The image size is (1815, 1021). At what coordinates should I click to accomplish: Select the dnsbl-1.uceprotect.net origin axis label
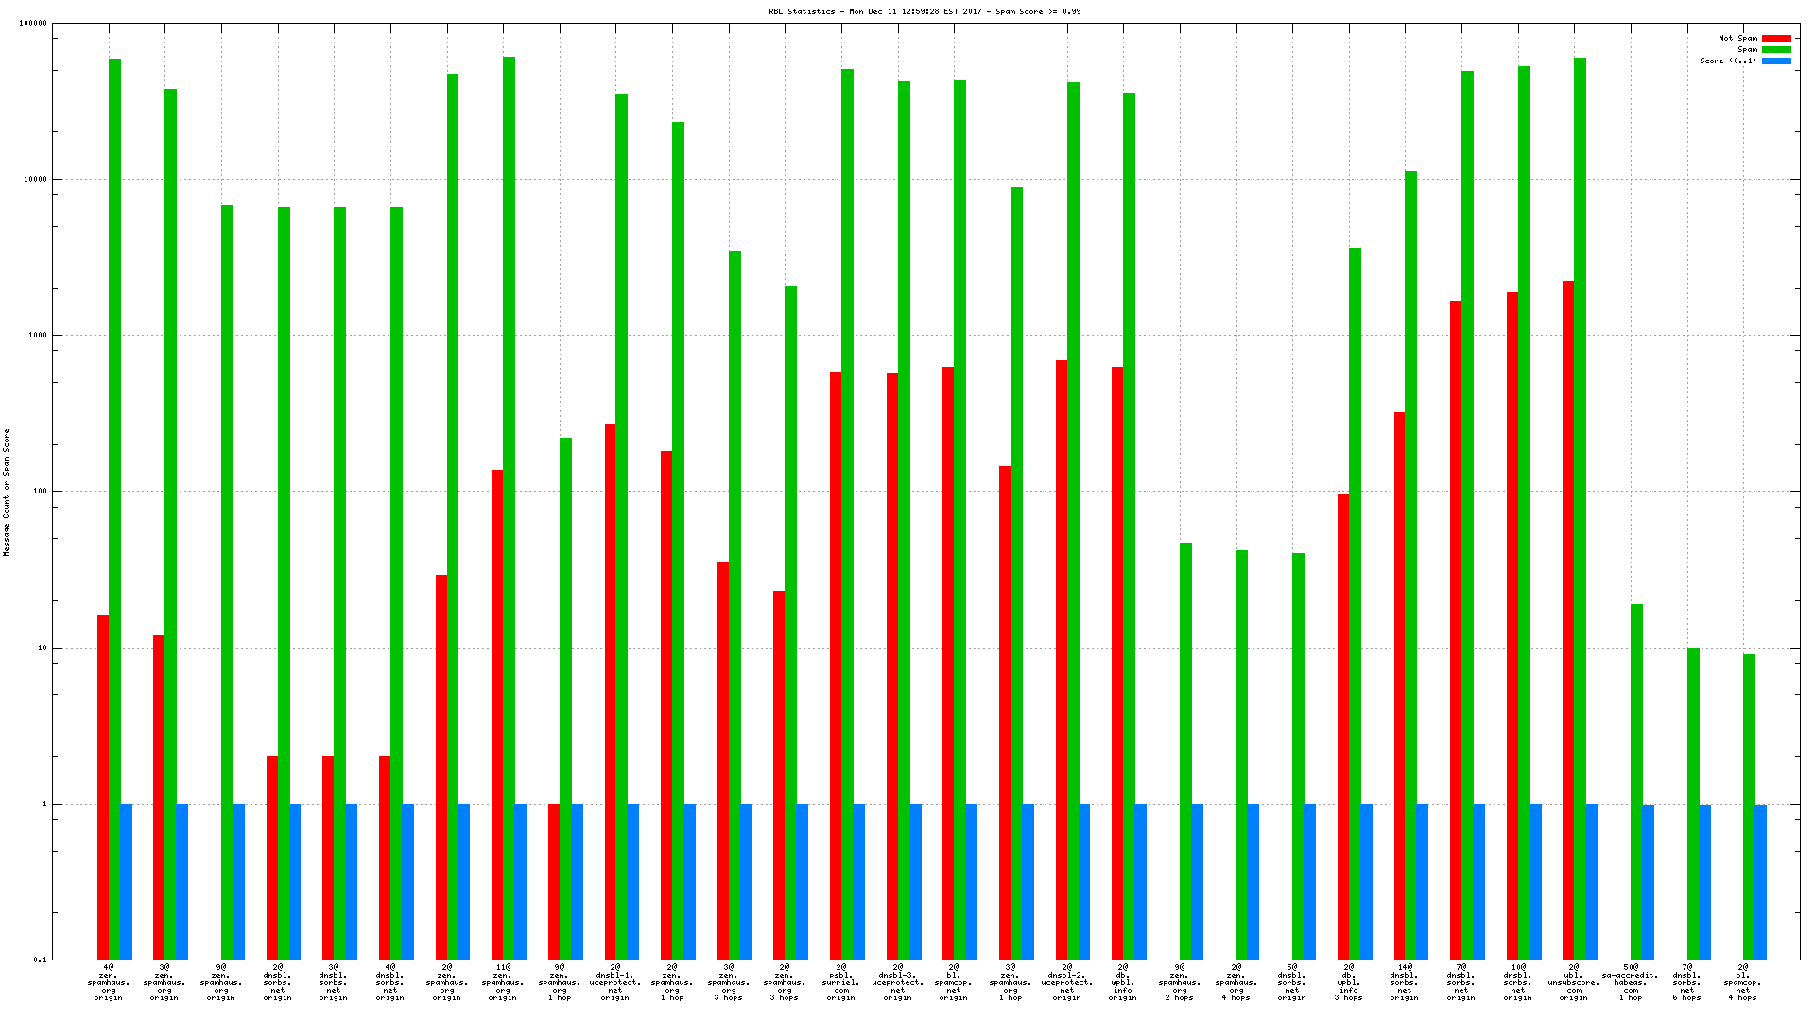coord(614,982)
